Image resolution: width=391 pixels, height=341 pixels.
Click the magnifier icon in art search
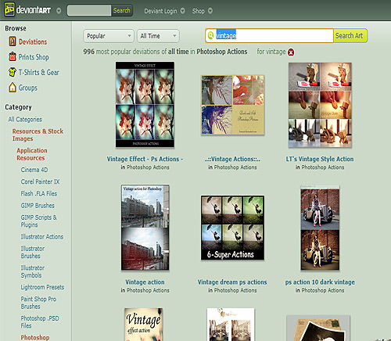coord(210,35)
